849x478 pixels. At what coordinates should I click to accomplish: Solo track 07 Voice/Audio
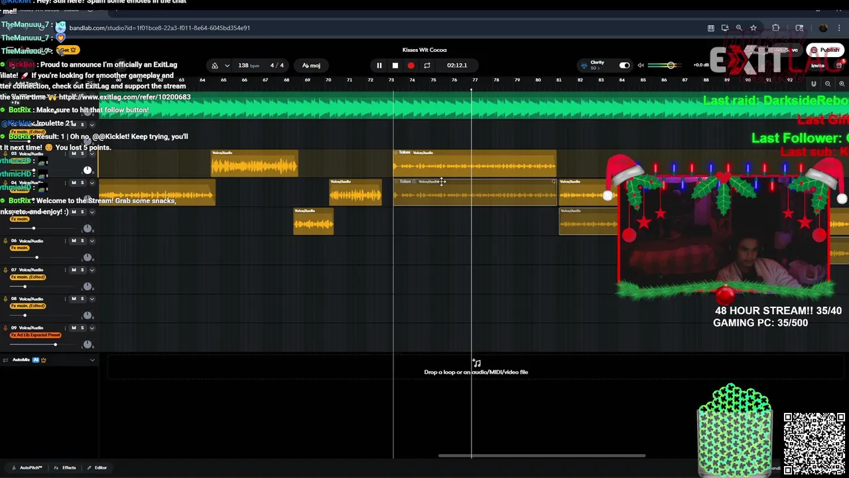[x=82, y=270]
